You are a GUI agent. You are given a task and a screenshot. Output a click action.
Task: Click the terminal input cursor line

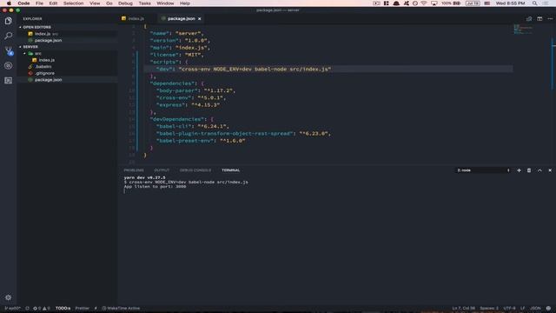[125, 191]
